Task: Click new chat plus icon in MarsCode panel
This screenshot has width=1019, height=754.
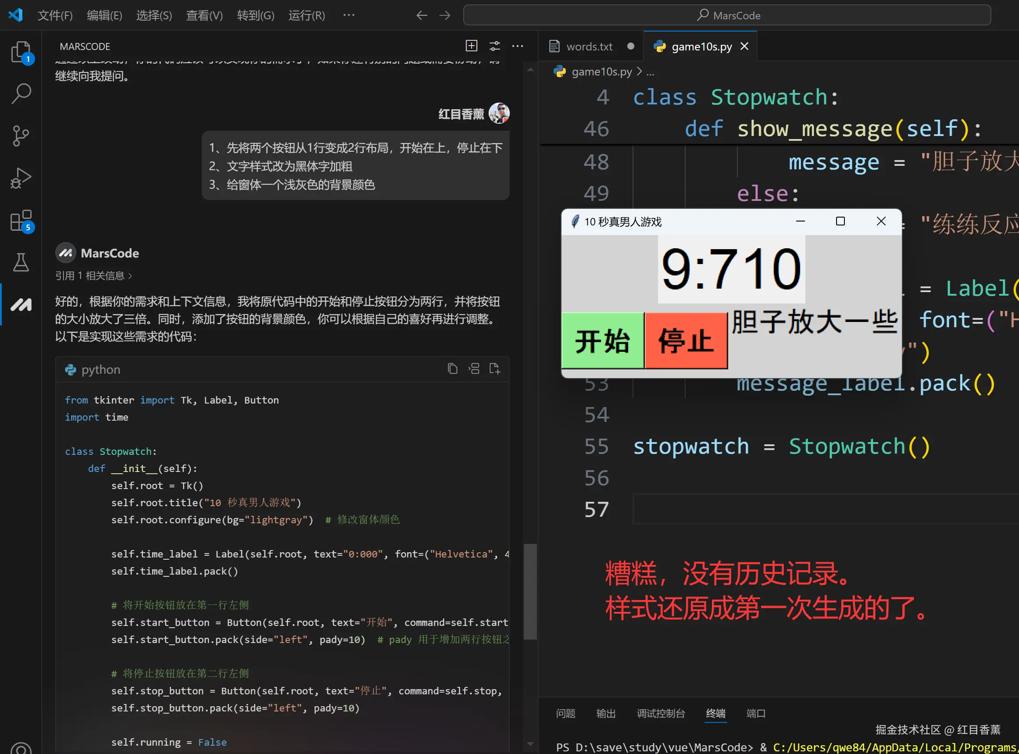Action: [472, 46]
